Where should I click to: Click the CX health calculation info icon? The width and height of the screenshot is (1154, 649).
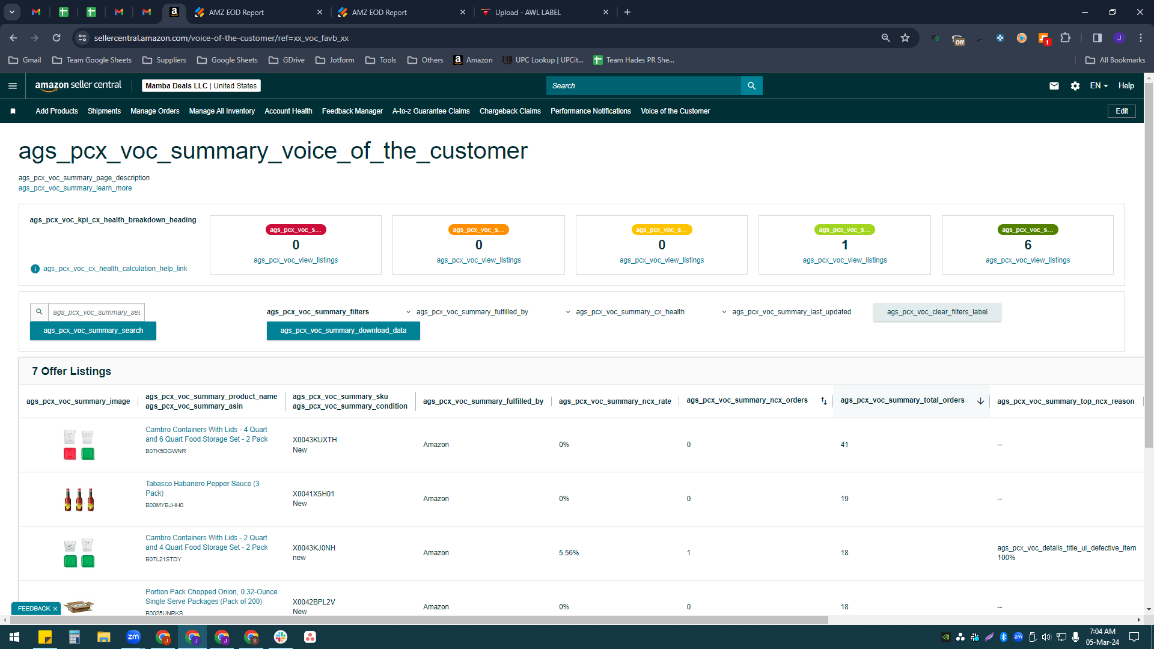[x=35, y=269]
